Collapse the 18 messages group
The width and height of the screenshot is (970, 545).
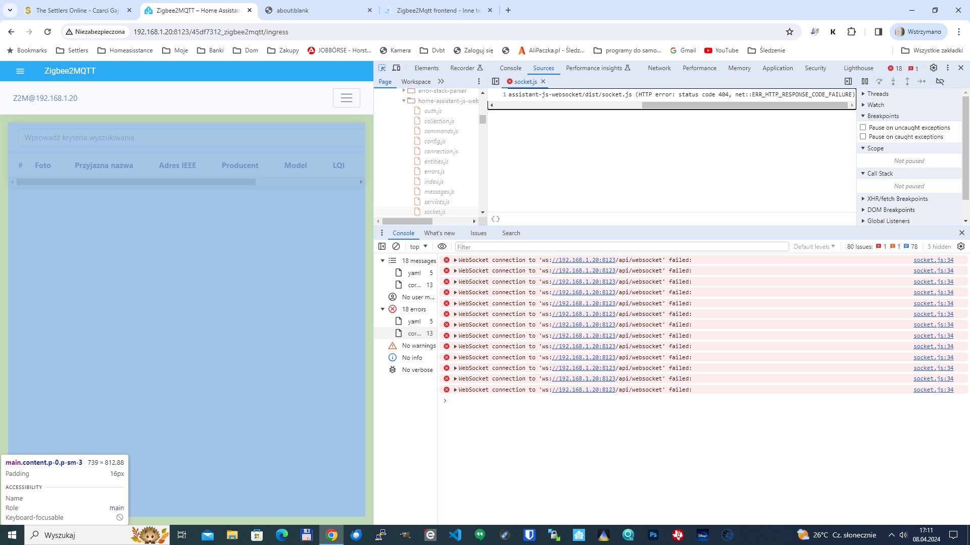point(382,261)
